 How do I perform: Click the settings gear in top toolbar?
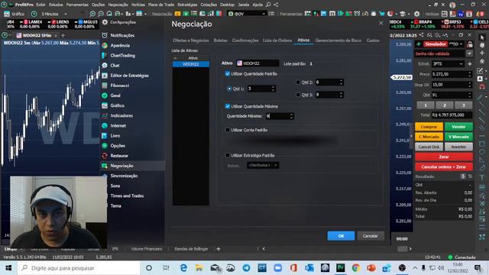(x=416, y=14)
